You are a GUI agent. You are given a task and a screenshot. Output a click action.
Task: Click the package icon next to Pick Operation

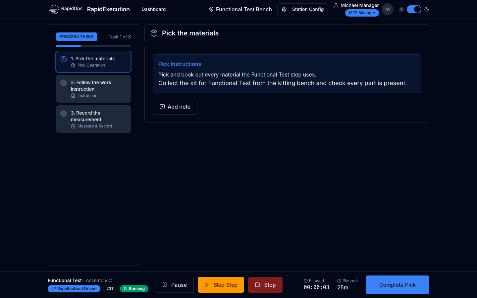tap(73, 65)
